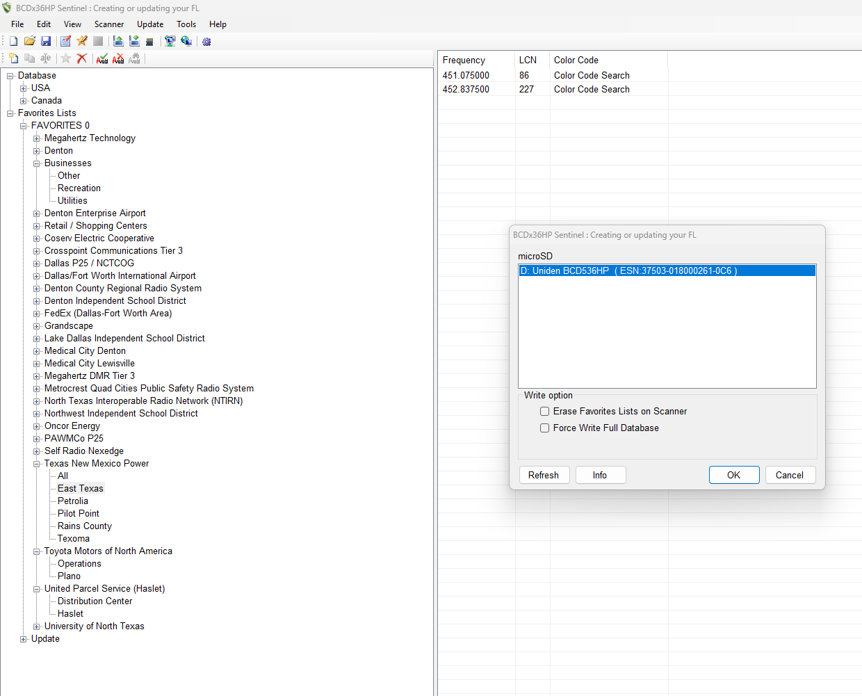This screenshot has width=862, height=696.
Task: Click the Sentinel shield icon in title bar
Action: pos(7,8)
